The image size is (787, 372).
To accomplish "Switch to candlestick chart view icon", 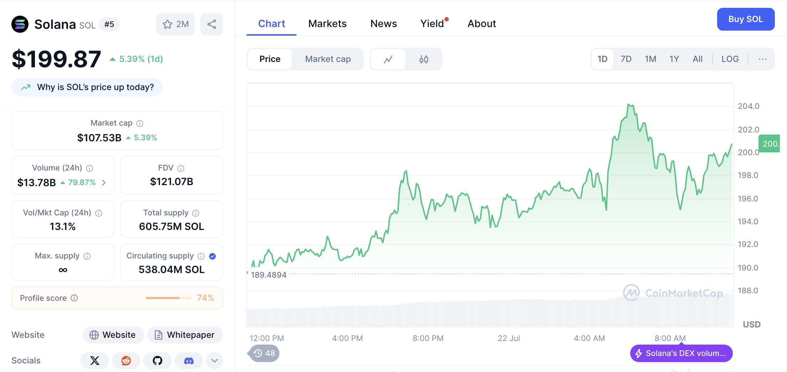I will coord(424,59).
